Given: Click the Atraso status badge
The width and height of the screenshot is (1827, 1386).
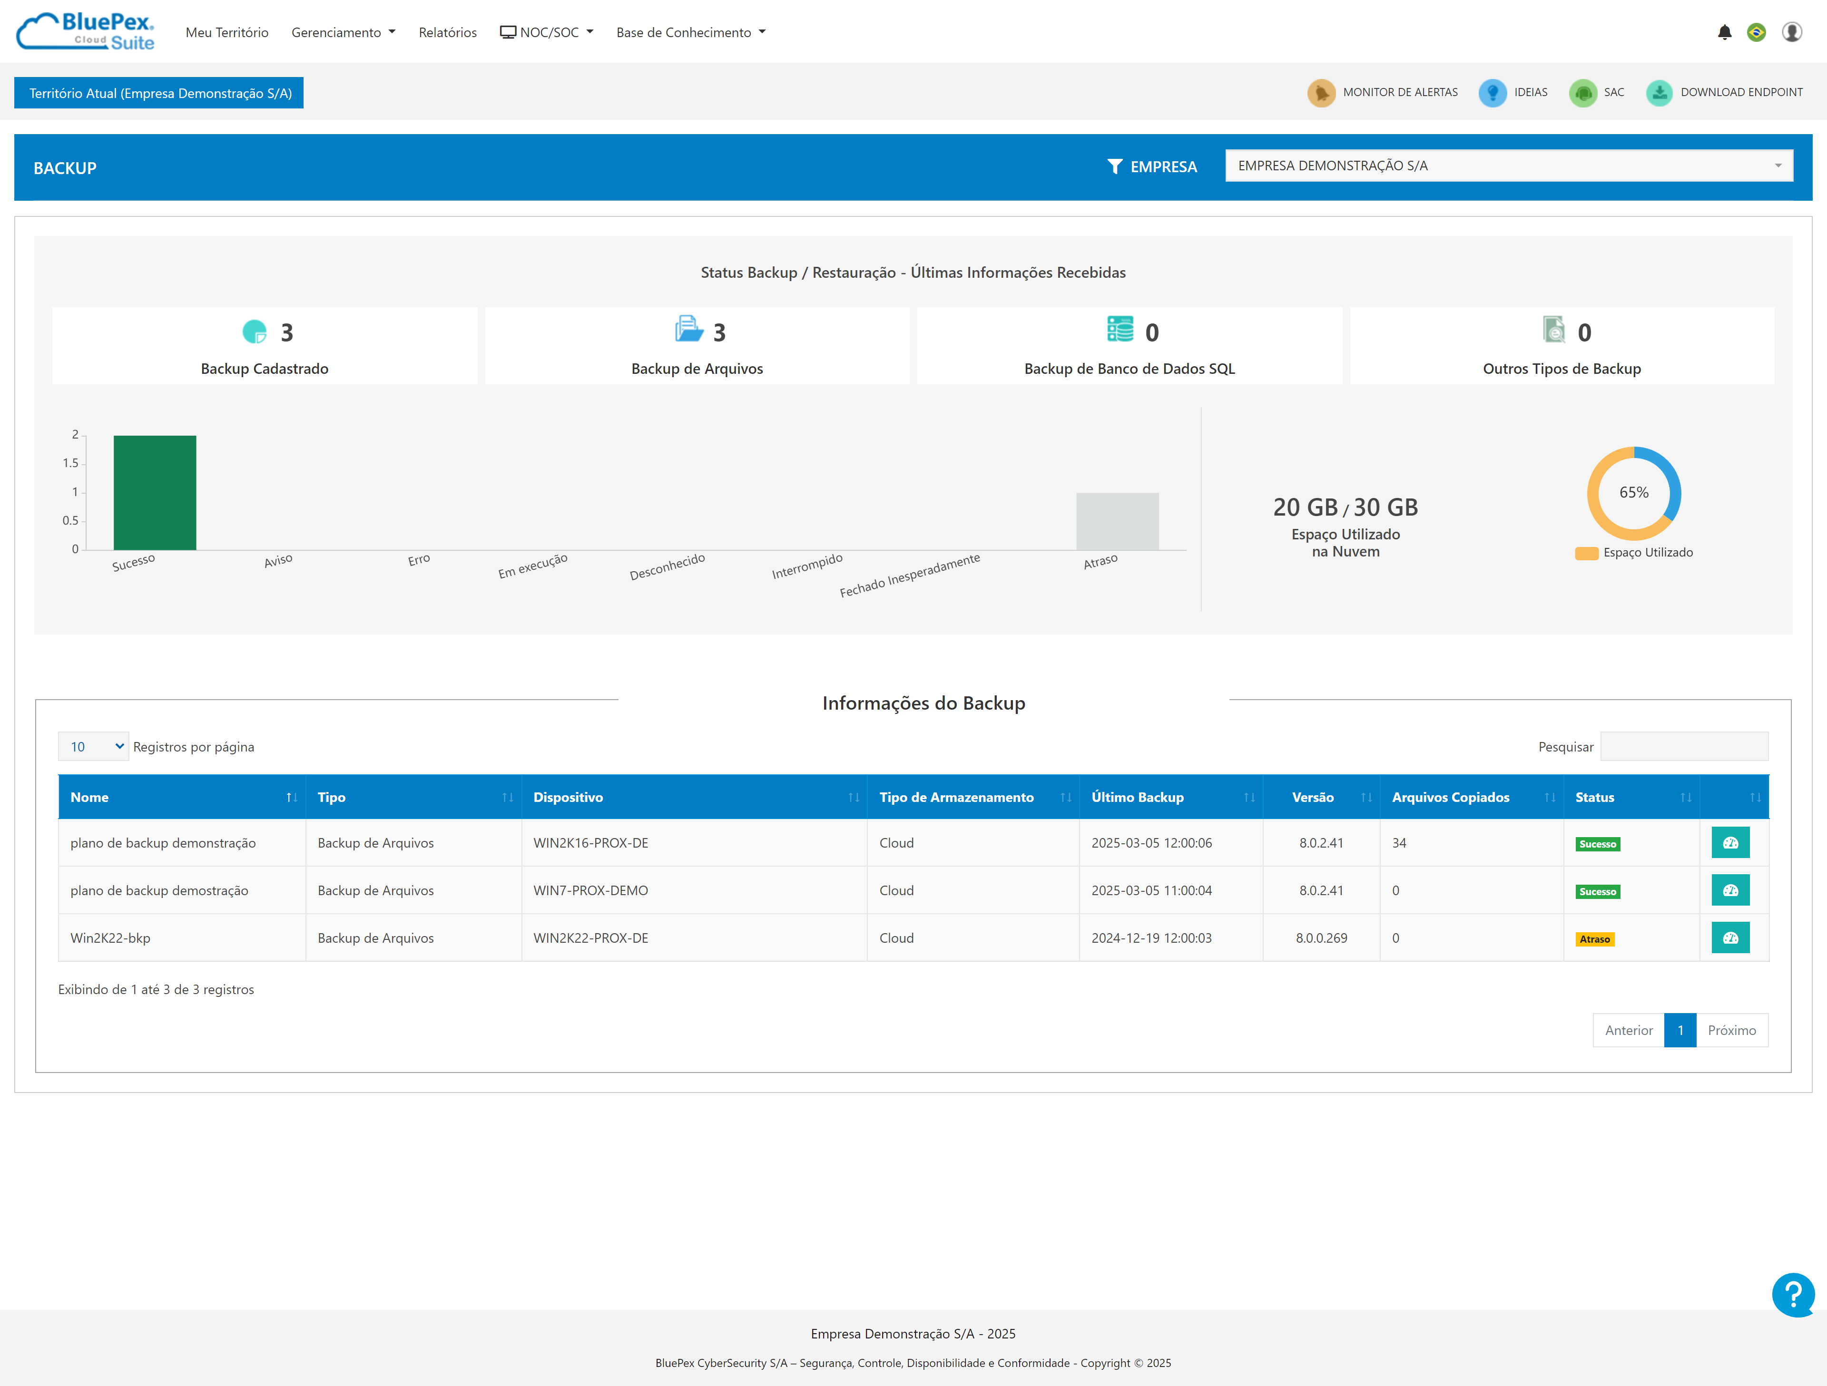Looking at the screenshot, I should 1594,939.
